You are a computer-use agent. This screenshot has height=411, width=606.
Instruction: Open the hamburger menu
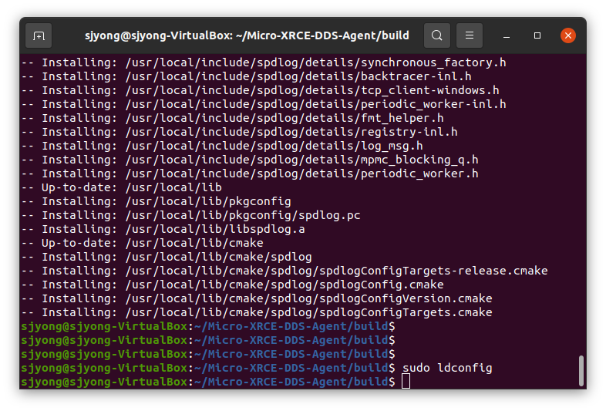tap(470, 35)
